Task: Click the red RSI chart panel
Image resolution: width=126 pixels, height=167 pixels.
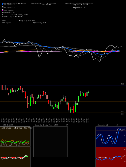Action: pos(111,157)
